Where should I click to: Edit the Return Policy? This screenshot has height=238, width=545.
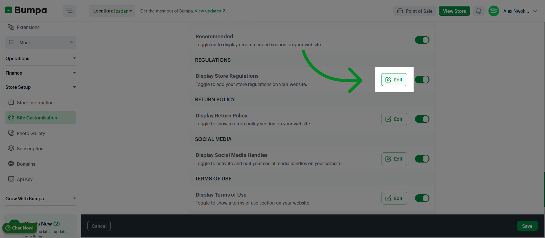pyautogui.click(x=394, y=119)
